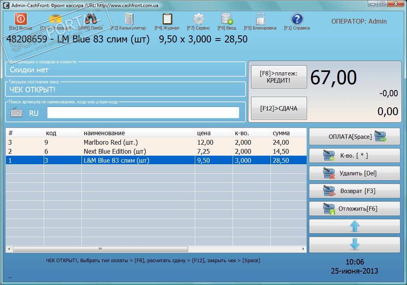The image size is (407, 285).
Task: Activate the [F5] Блокировка padlock icon
Action: click(x=260, y=19)
